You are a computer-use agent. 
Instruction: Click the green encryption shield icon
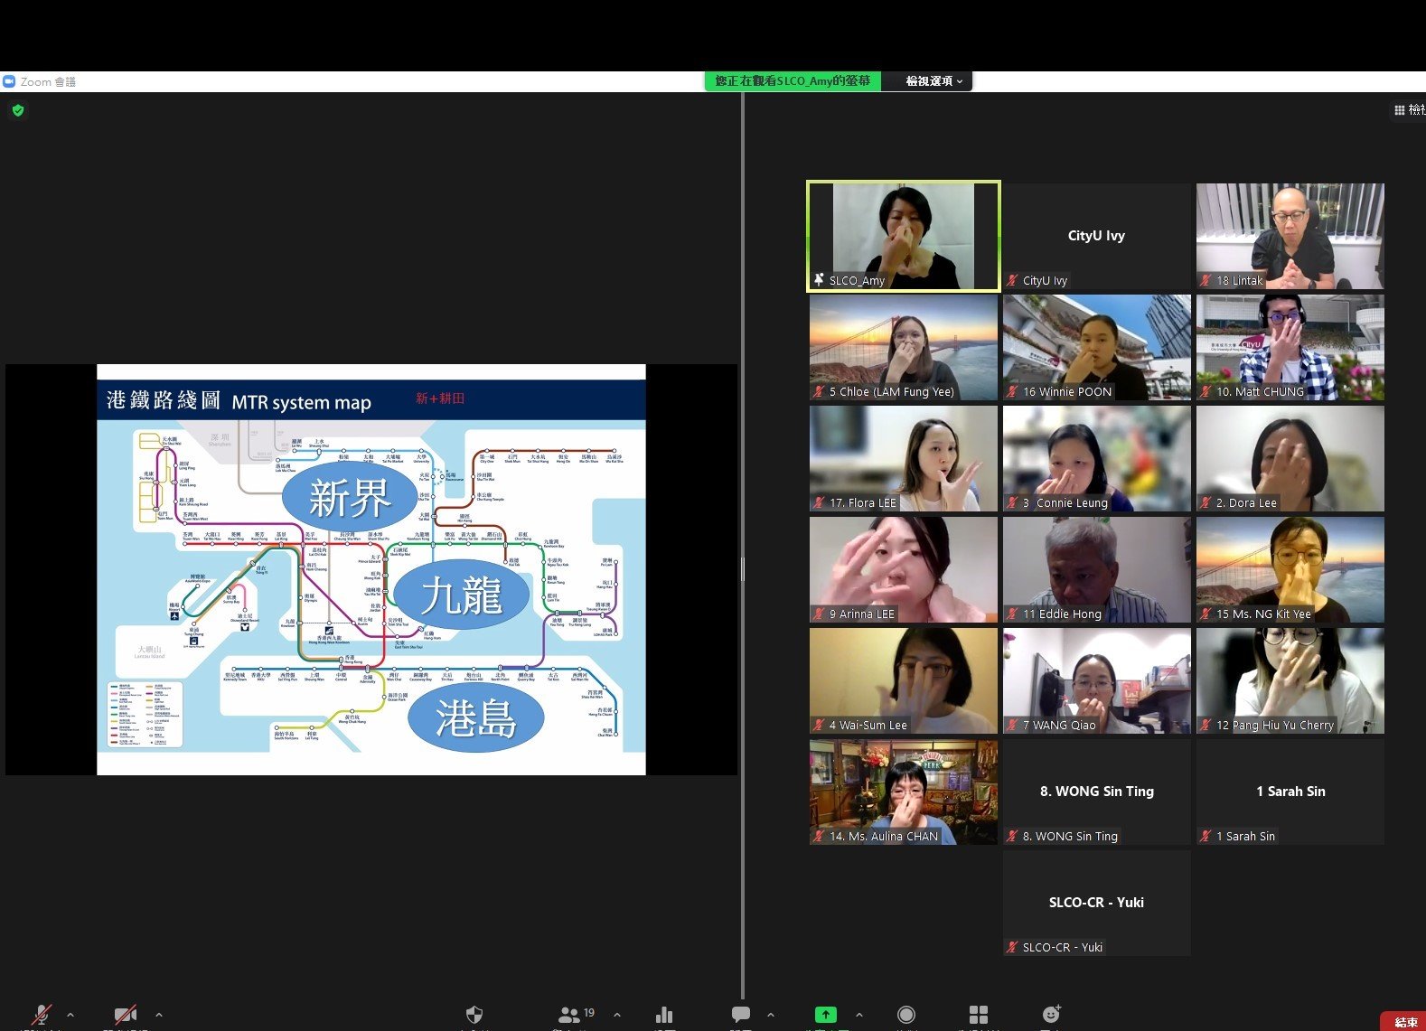18,110
